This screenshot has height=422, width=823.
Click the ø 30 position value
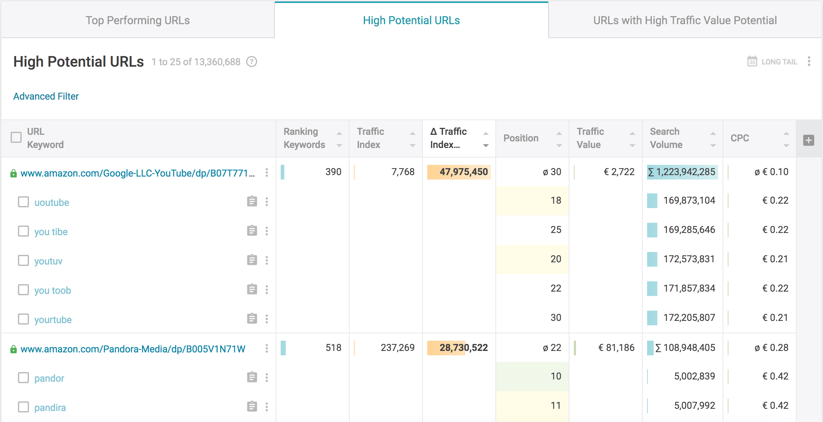coord(552,172)
